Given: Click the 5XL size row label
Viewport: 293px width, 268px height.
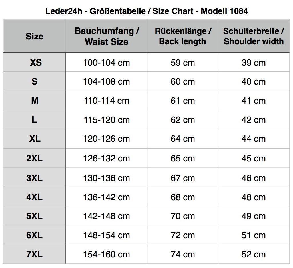Looking at the screenshot, I should pyautogui.click(x=34, y=216).
